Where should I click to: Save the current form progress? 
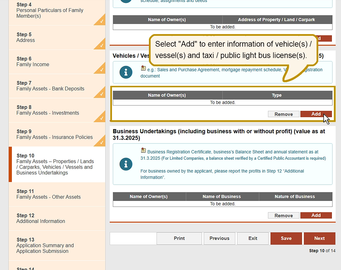[x=286, y=238]
